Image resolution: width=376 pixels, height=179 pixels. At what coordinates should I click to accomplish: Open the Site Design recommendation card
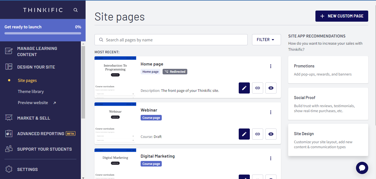pyautogui.click(x=328, y=140)
